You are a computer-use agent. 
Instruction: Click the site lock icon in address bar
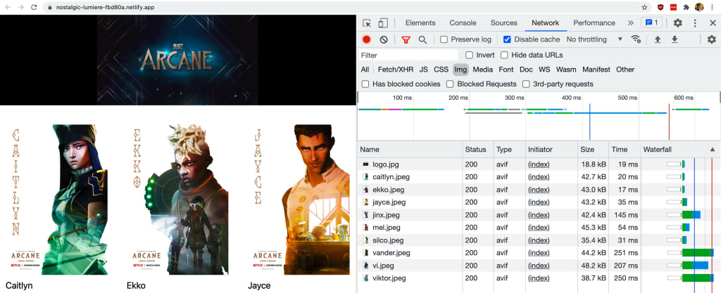click(x=50, y=7)
